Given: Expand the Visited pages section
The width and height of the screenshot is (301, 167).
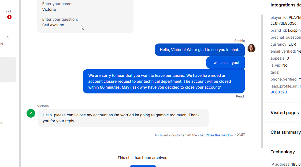Looking at the screenshot, I should (285, 112).
